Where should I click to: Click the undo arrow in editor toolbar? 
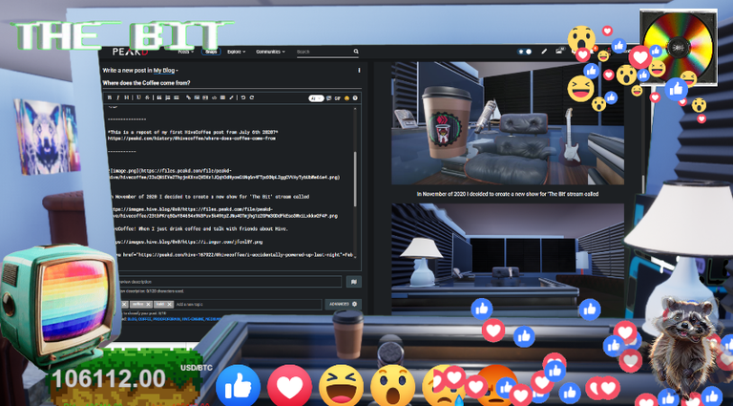tap(243, 97)
